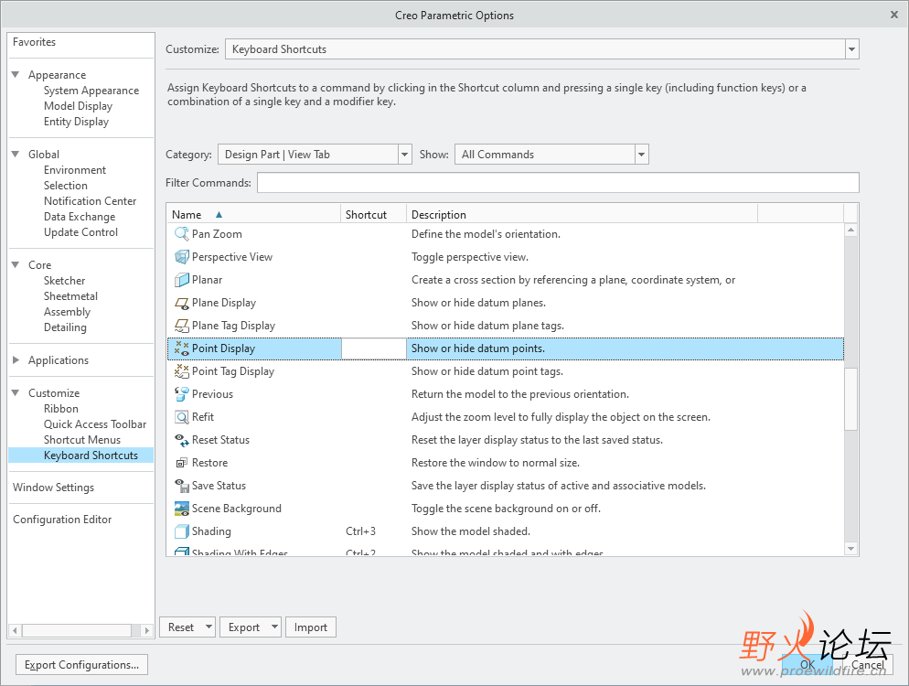Open the Show All Commands dropdown
The width and height of the screenshot is (909, 686).
(641, 155)
